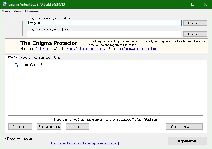Viewport: 212px width, 149px height.
Task: Open the https://enigmaprotector.com/ web site link
Action: click(86, 49)
